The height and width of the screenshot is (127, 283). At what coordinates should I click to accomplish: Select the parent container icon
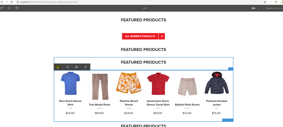coord(77,67)
